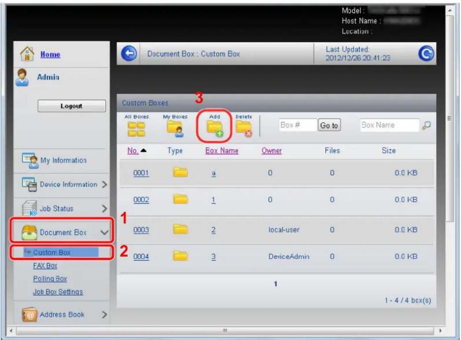
Task: Click the Go to button
Action: pos(329,125)
